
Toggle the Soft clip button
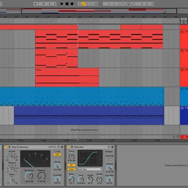57,155
